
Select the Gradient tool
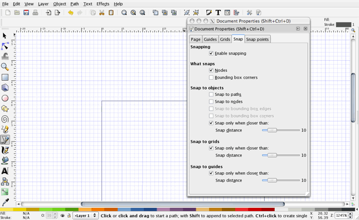point(5,192)
